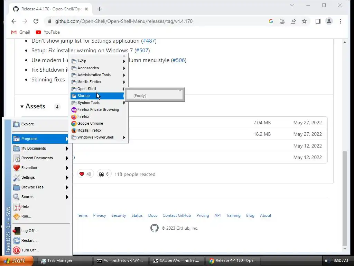The height and width of the screenshot is (266, 354).
Task: Click the Log Off icon
Action: (x=16, y=231)
